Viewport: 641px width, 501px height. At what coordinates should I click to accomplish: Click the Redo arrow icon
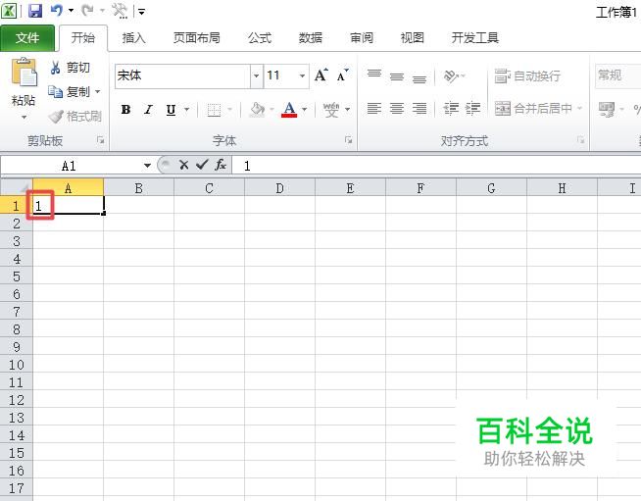86,11
